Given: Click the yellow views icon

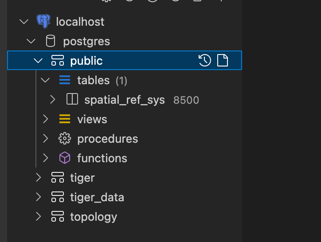Looking at the screenshot, I should (65, 119).
